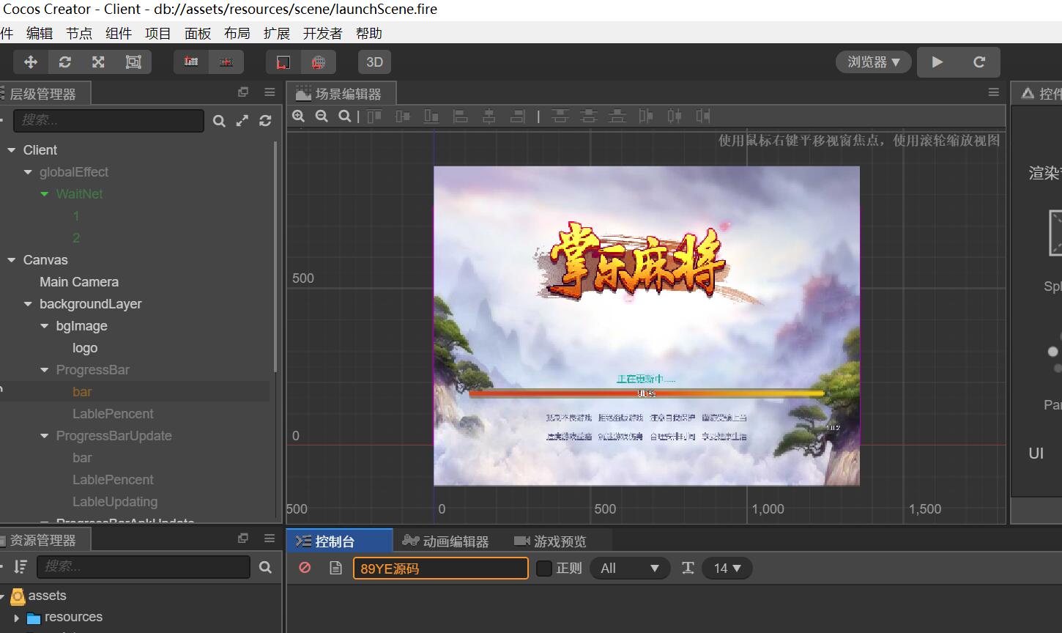Open console log file icon

click(x=335, y=568)
